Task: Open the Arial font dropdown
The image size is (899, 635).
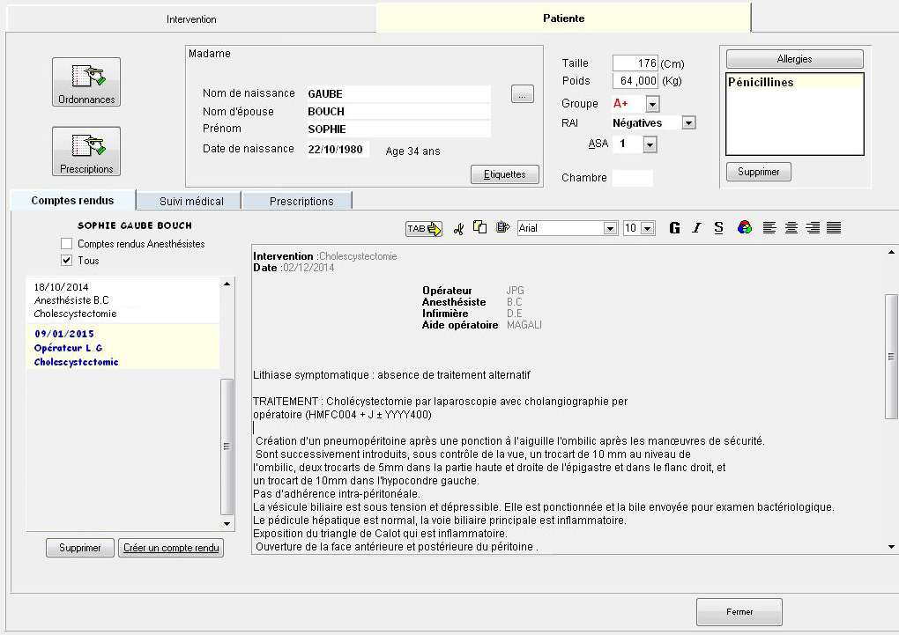Action: (x=611, y=229)
